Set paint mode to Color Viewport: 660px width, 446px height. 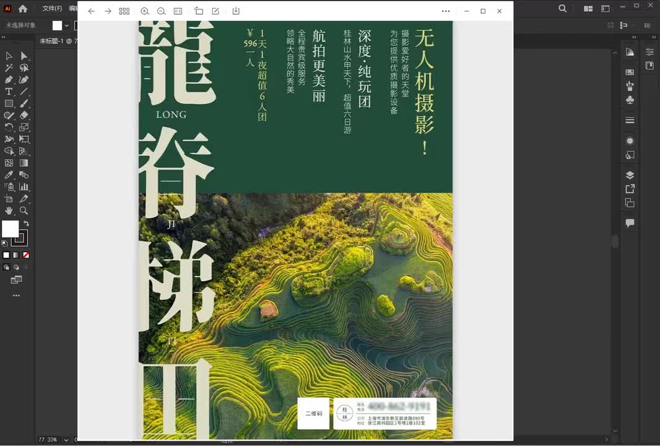click(x=6, y=255)
